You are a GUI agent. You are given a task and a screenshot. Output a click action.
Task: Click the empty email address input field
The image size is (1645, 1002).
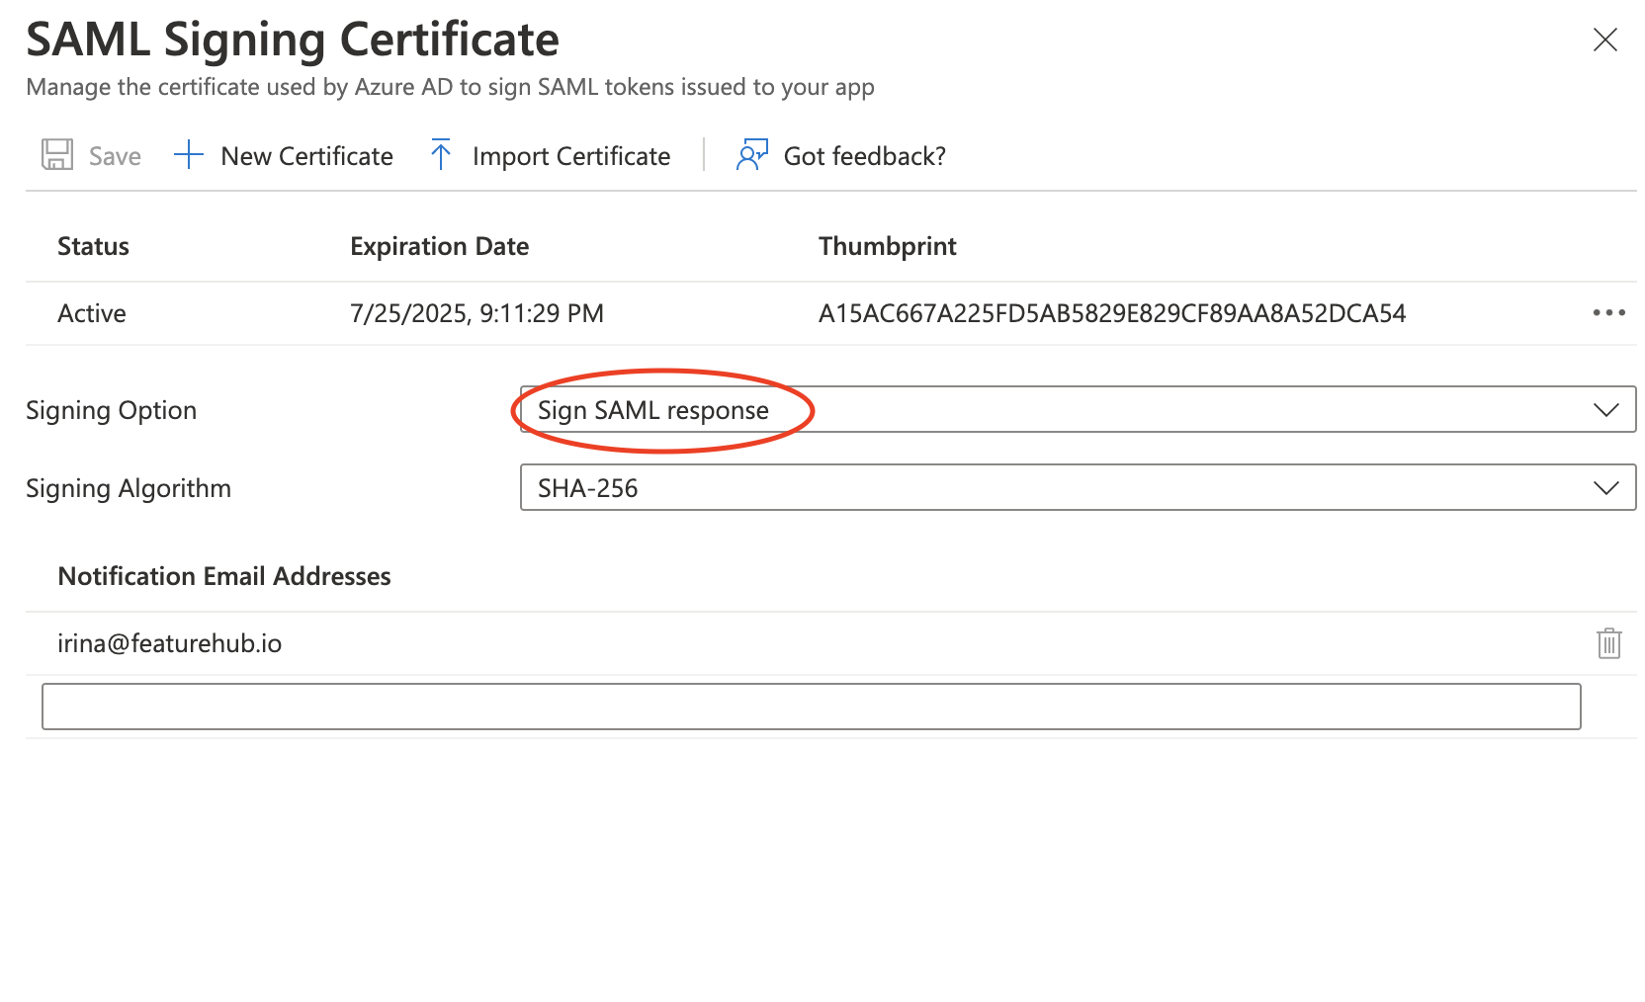click(811, 706)
